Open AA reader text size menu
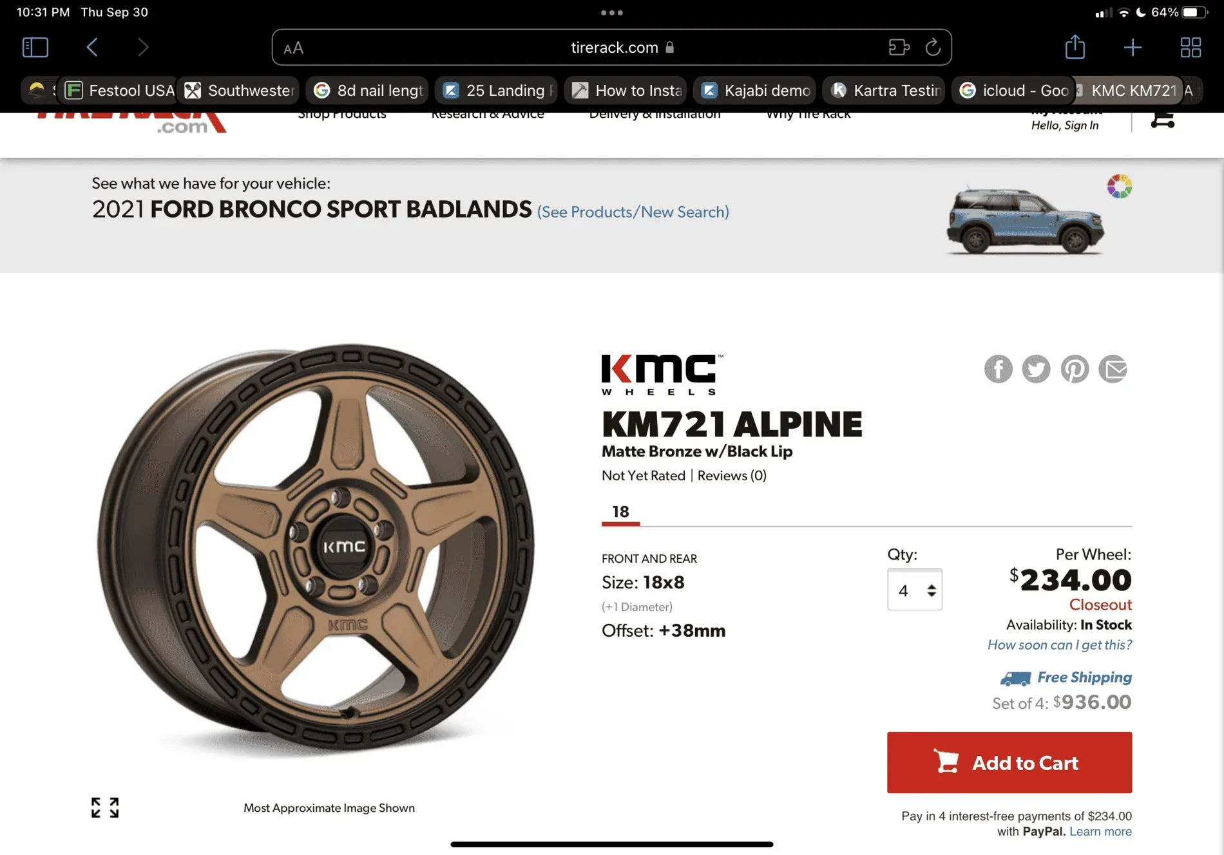Viewport: 1224px width, 855px height. pos(294,48)
